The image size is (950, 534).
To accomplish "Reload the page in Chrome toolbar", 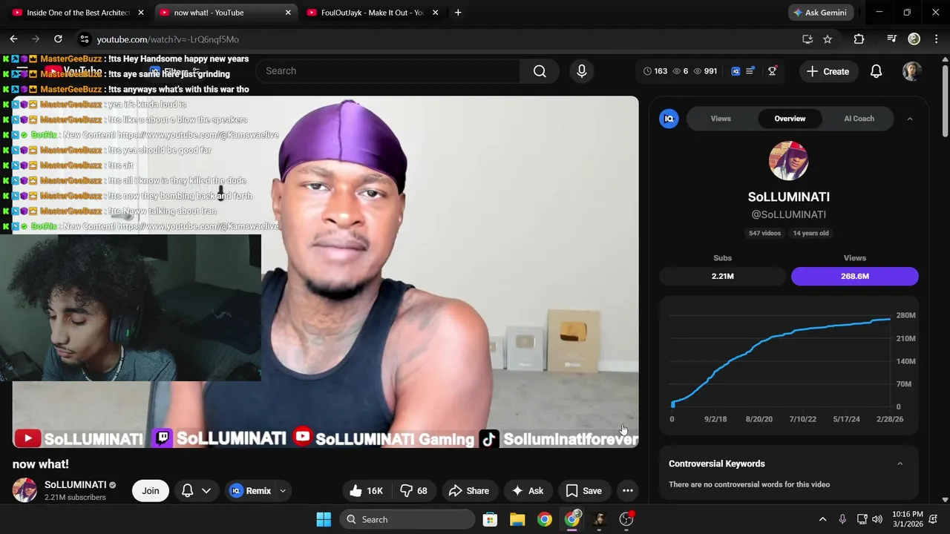I will (x=58, y=39).
